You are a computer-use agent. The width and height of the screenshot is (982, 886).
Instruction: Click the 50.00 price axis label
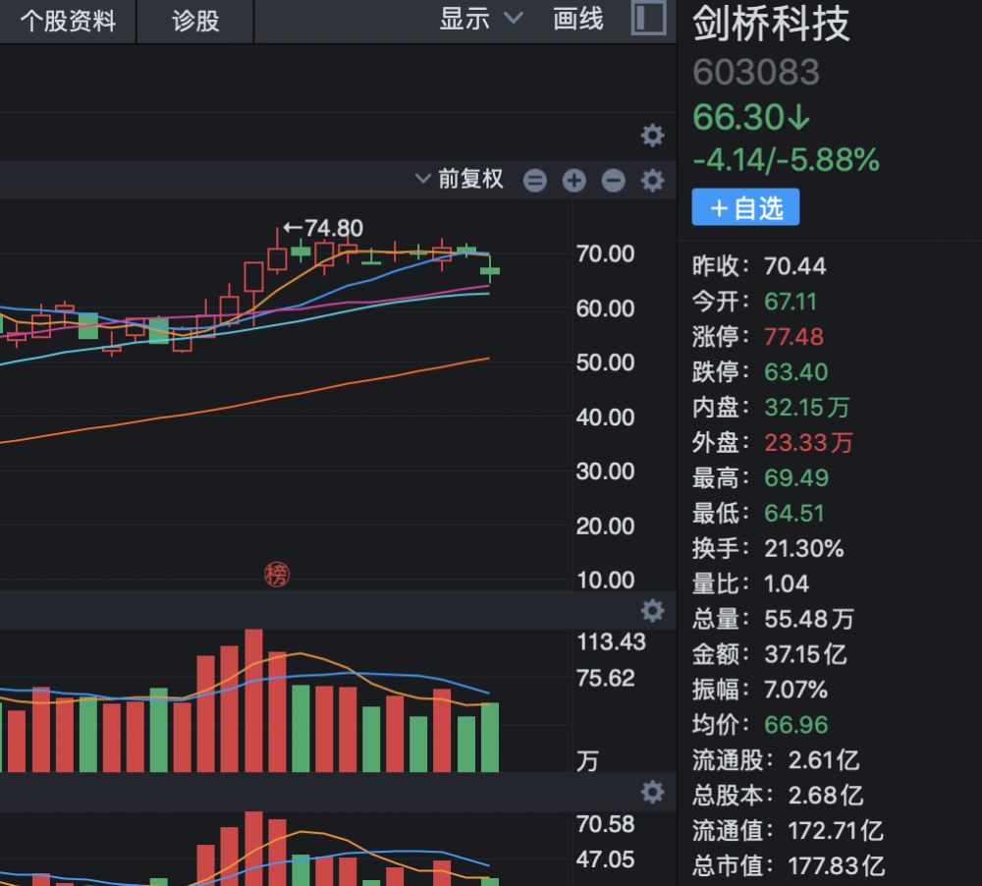click(605, 362)
